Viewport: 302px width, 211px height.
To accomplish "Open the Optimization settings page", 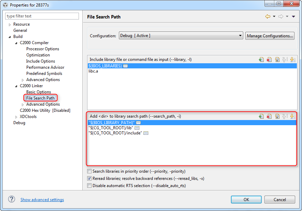I will [x=38, y=55].
